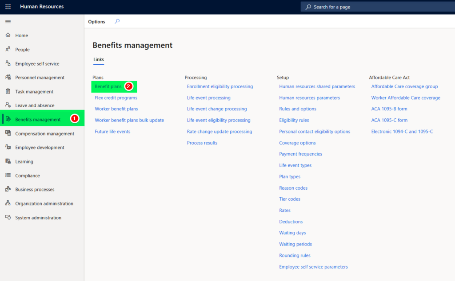The width and height of the screenshot is (455, 281).
Task: Click the Compensation management icon
Action: click(8, 133)
